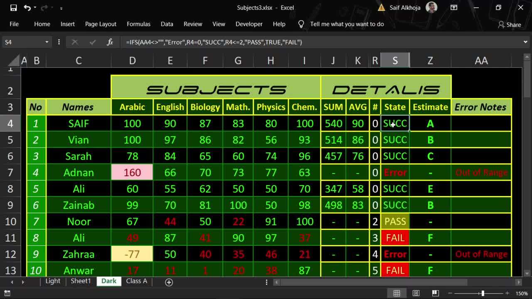Click the zoom slider handle
The image size is (532, 299).
point(483,293)
